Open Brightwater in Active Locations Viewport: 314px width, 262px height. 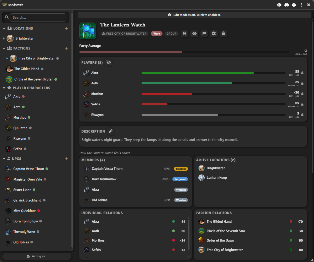point(216,168)
